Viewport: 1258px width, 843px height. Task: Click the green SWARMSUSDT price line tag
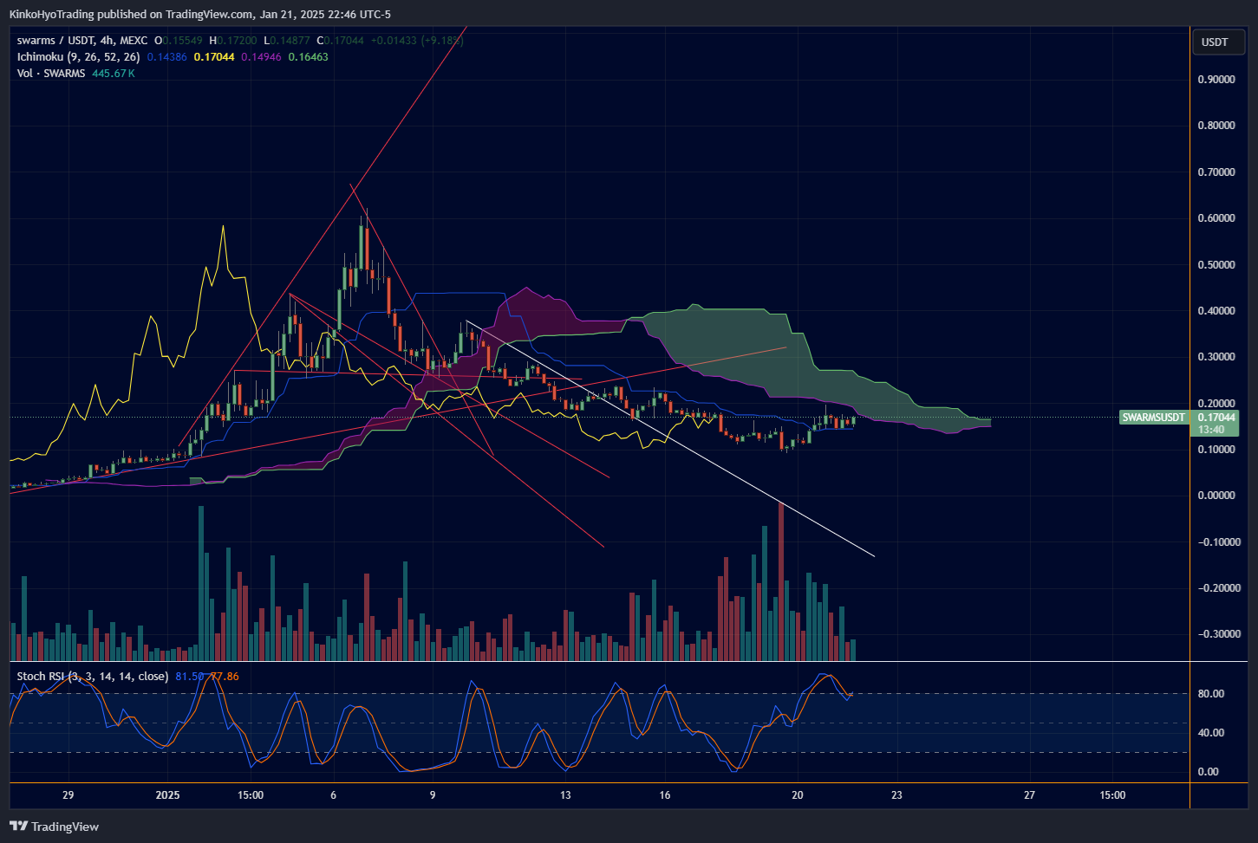[1154, 418]
